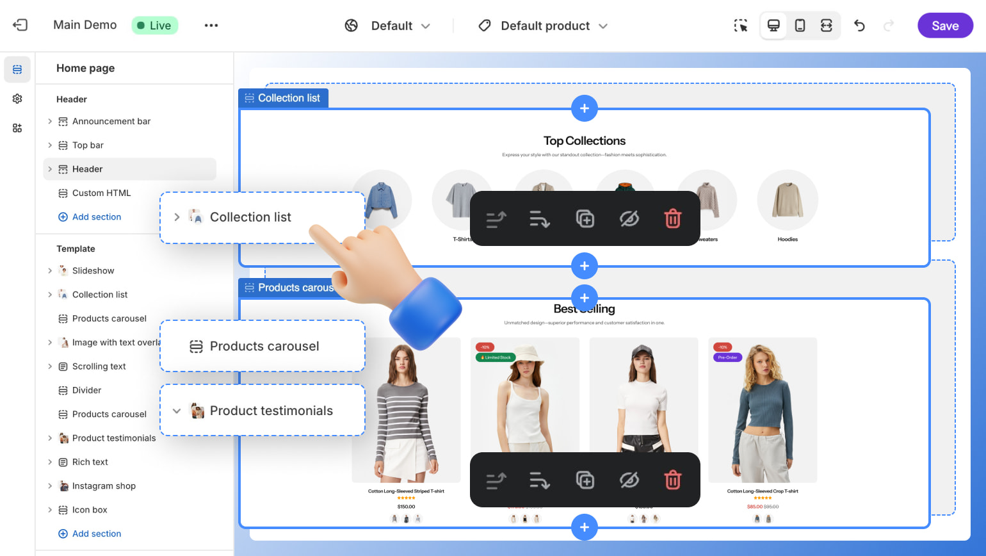The width and height of the screenshot is (986, 556).
Task: Collapse the Product testimonials callout chevron
Action: tap(177, 411)
